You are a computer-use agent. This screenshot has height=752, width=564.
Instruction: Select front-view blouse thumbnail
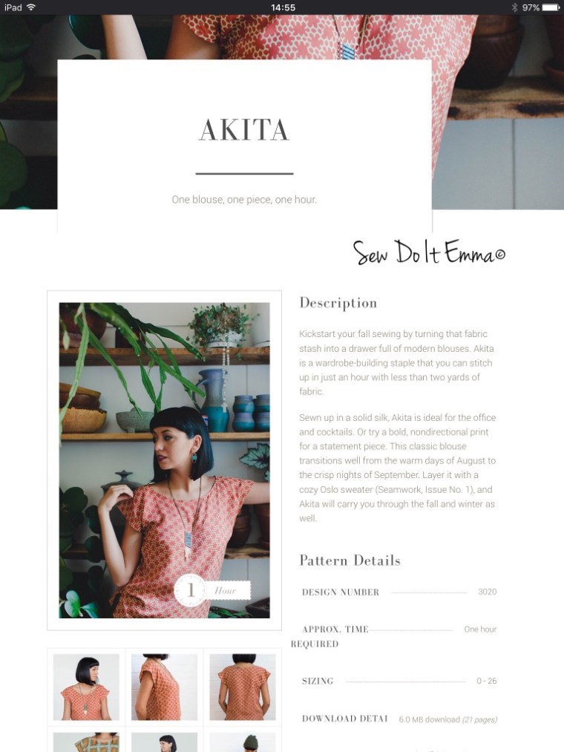[x=86, y=687]
